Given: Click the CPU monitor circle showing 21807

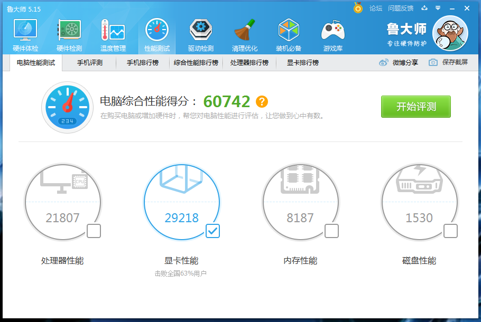Looking at the screenshot, I should coord(62,202).
